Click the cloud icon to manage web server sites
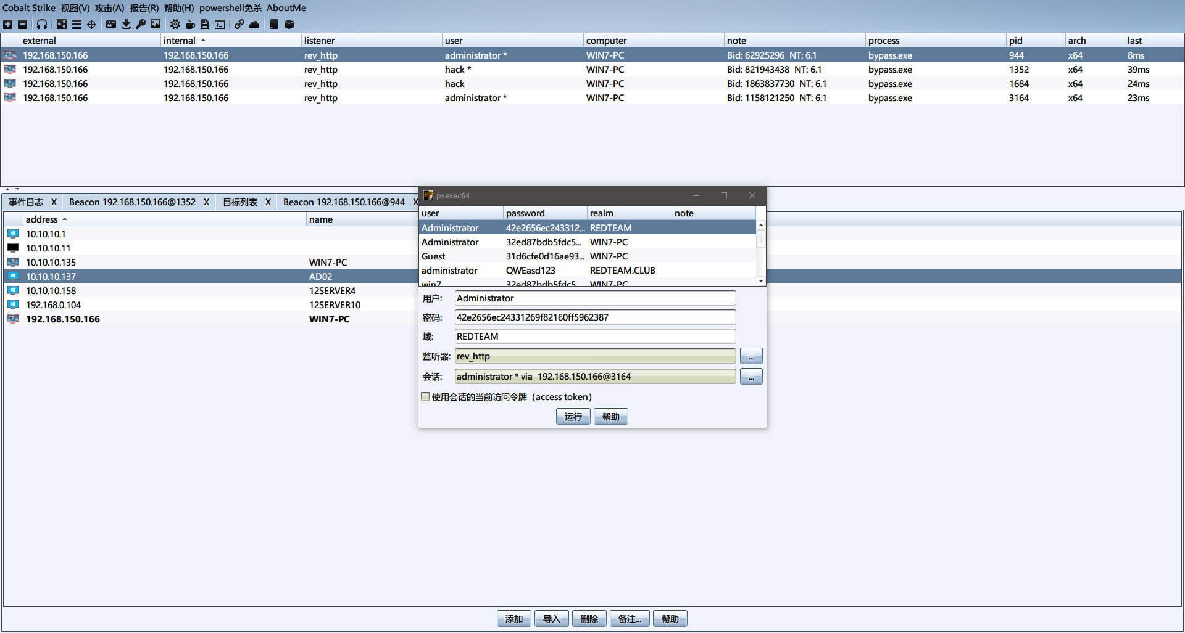1185x633 pixels. point(254,24)
